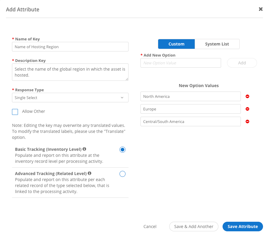Switch to the System List tab
Image resolution: width=269 pixels, height=237 pixels.
click(x=217, y=44)
